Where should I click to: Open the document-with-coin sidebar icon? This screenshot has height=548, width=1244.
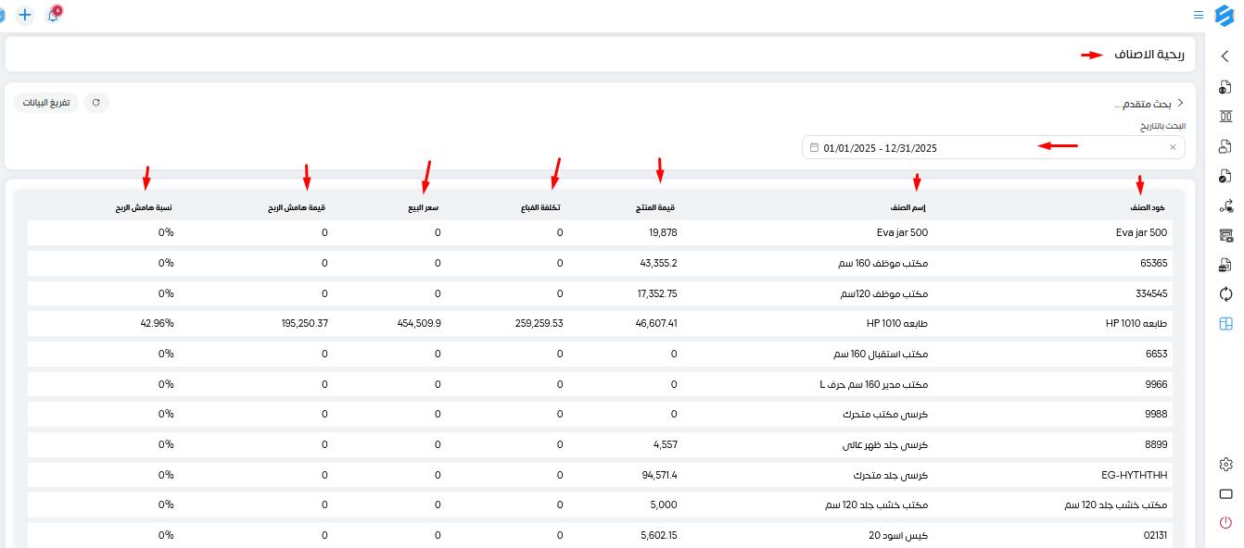click(1225, 87)
